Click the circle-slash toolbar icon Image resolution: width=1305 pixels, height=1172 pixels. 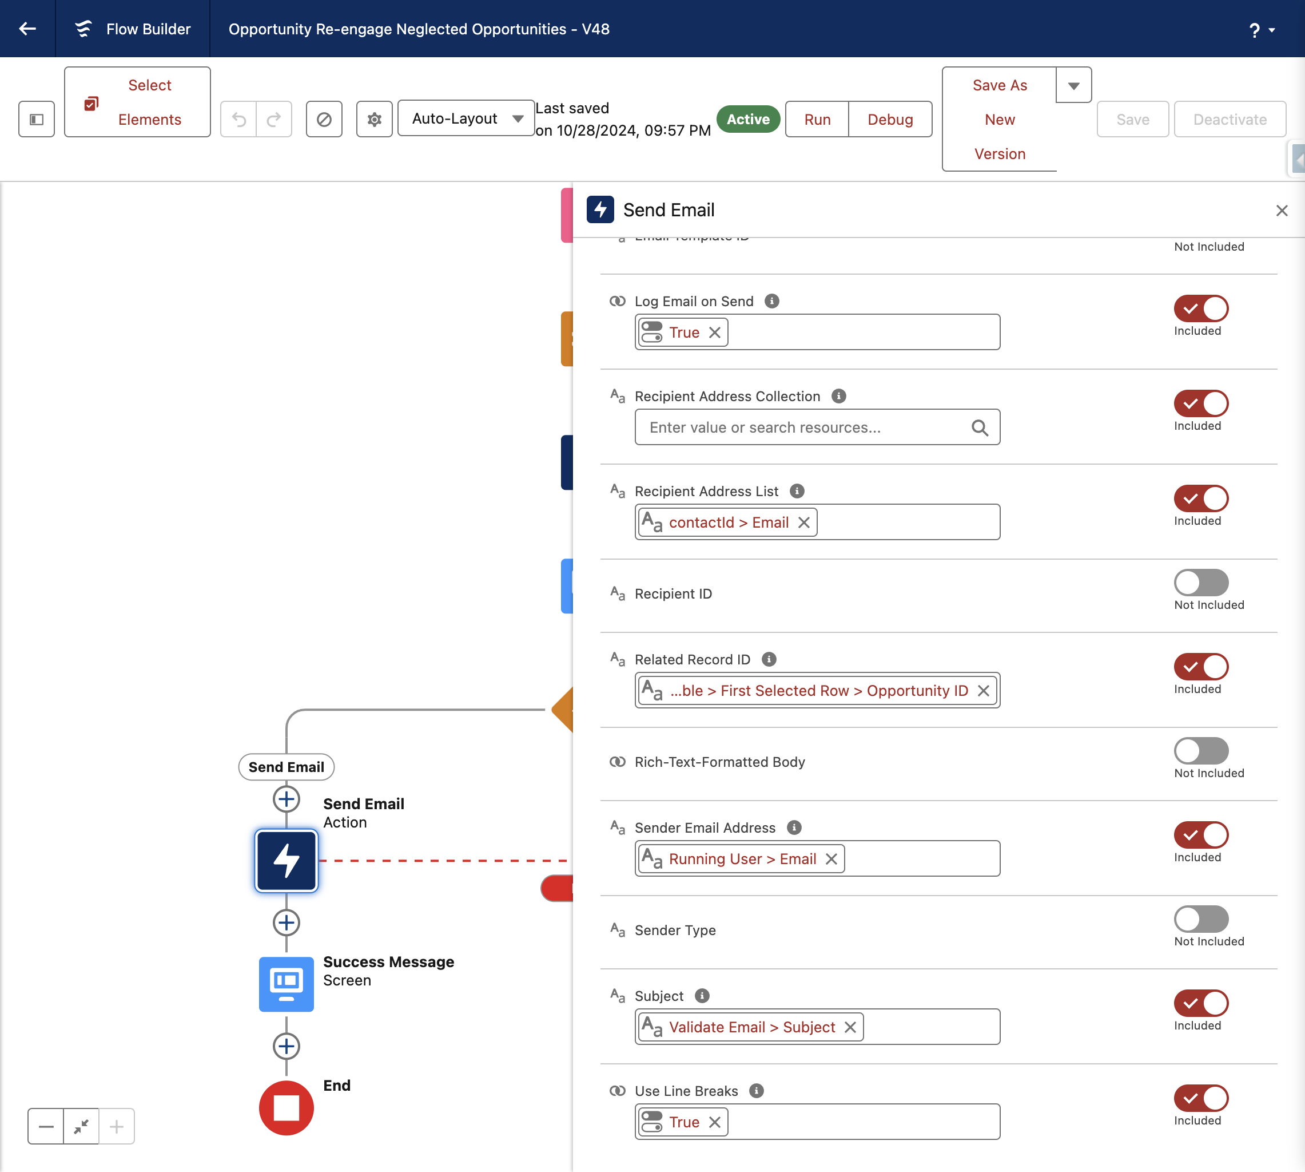coord(324,119)
